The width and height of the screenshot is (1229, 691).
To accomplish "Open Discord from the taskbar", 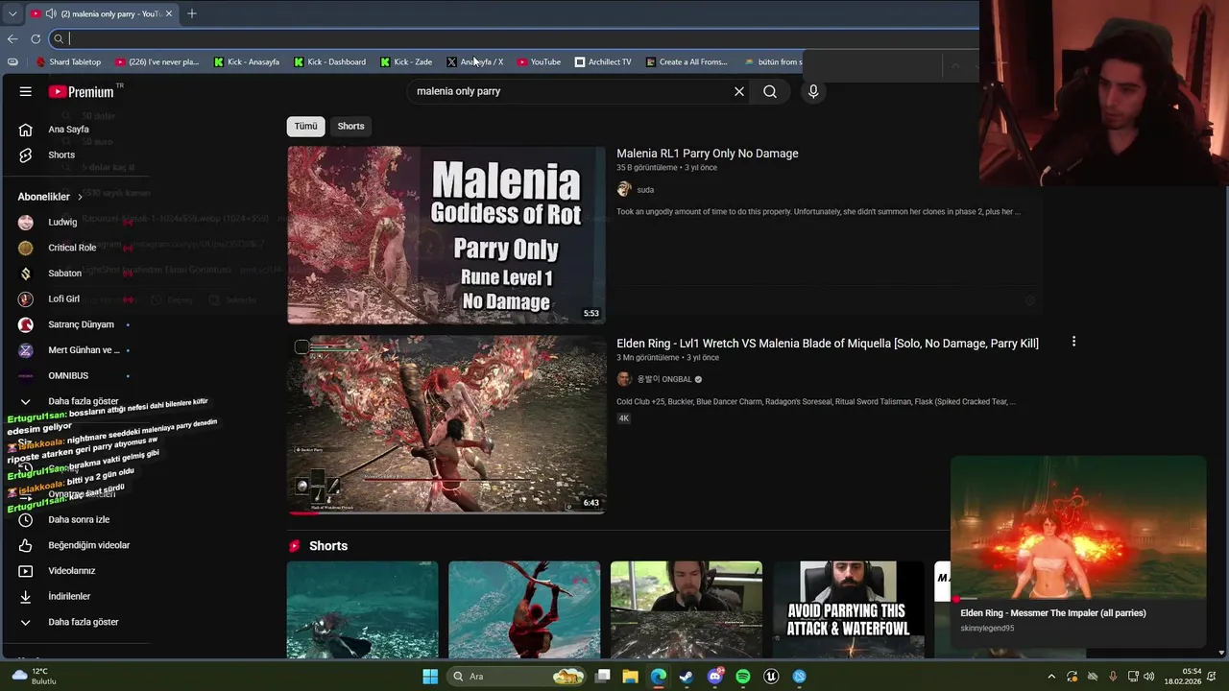I will tap(714, 677).
